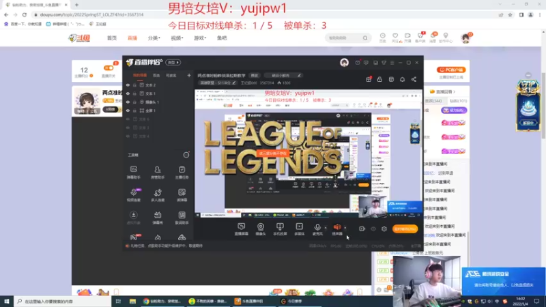Open Douyu 分类 dropdown menu

pos(154,38)
